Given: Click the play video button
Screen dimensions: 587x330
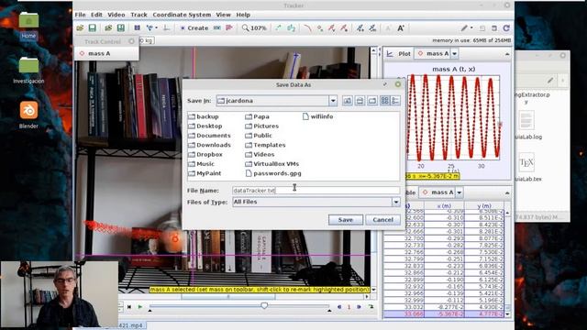Looking at the screenshot, I should point(140,307).
